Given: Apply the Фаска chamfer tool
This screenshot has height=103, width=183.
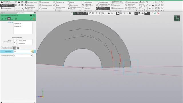Looking at the screenshot, I should coord(71,2).
